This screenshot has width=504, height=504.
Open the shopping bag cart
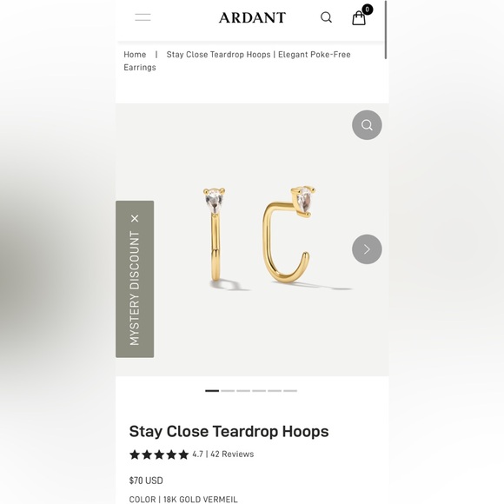[358, 18]
